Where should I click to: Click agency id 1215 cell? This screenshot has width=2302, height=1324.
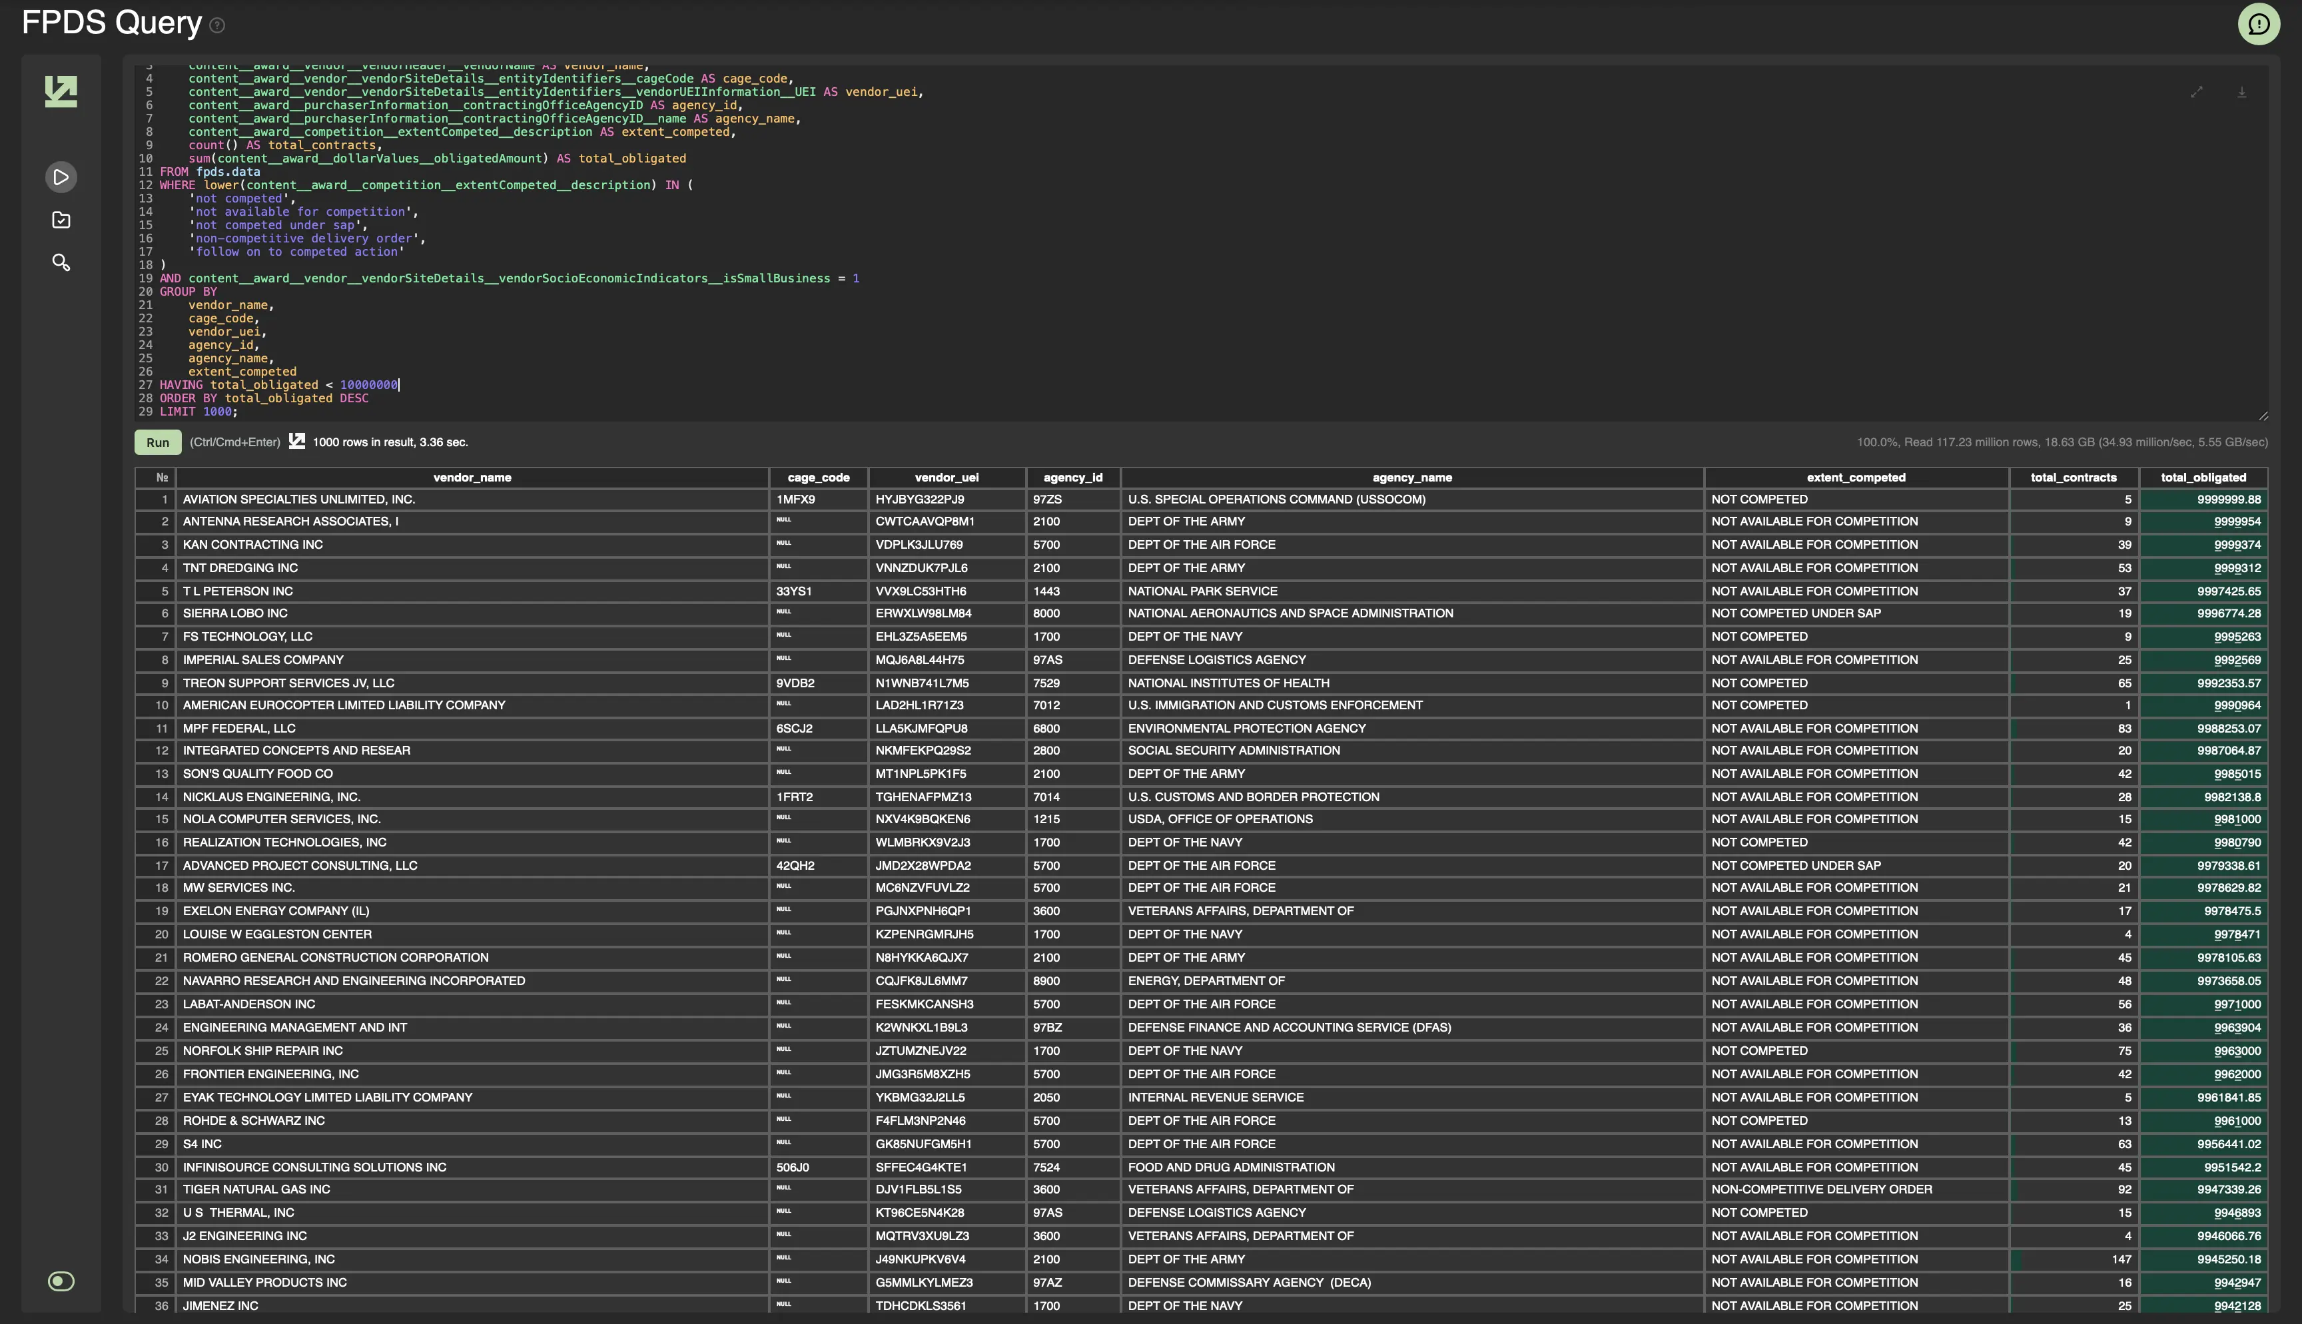[x=1073, y=819]
